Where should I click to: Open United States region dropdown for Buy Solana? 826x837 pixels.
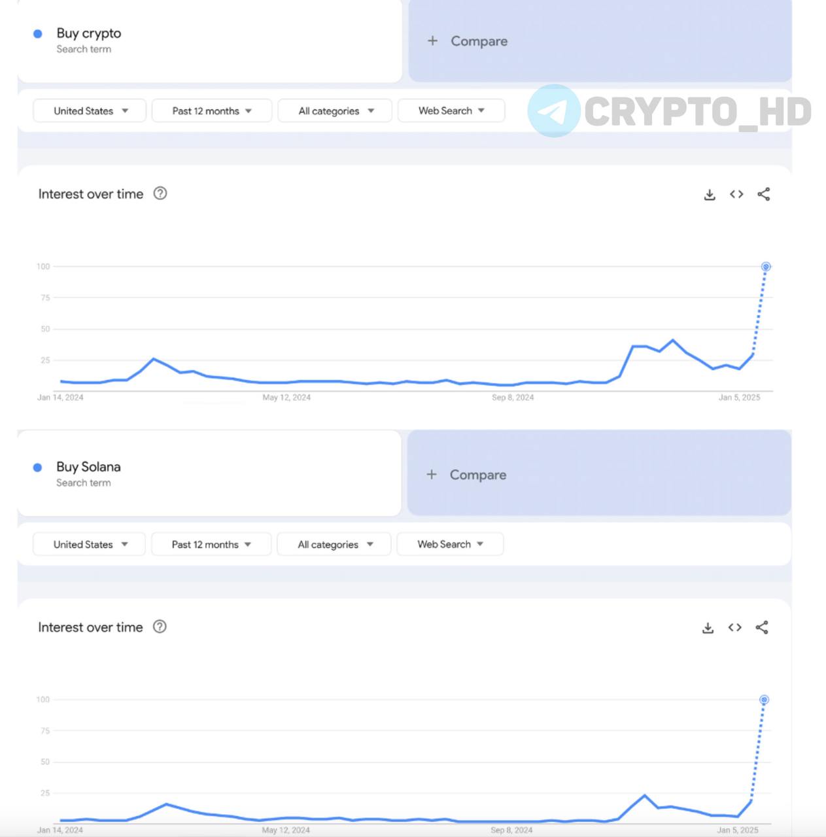pos(89,544)
